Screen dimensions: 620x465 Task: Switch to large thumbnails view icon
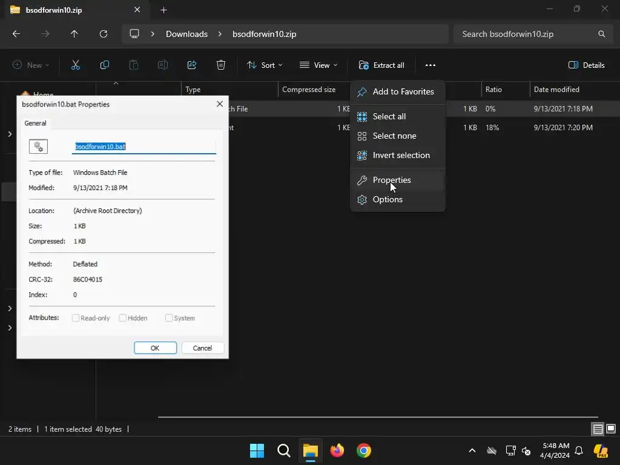click(611, 429)
